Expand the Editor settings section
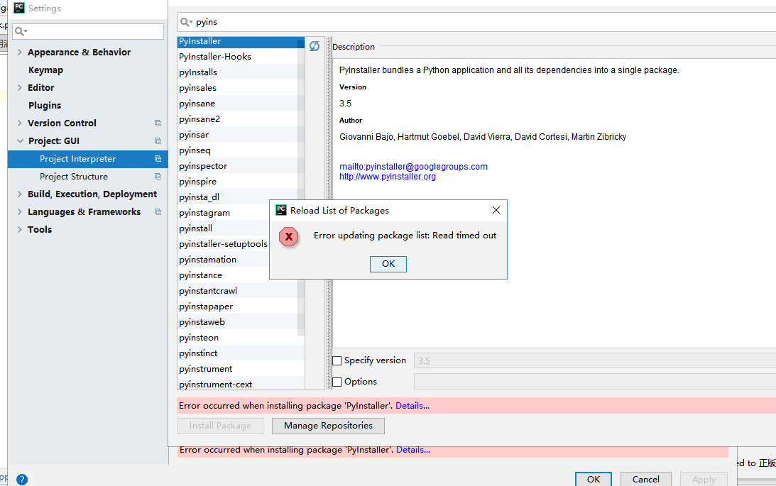Image resolution: width=776 pixels, height=486 pixels. coord(19,87)
